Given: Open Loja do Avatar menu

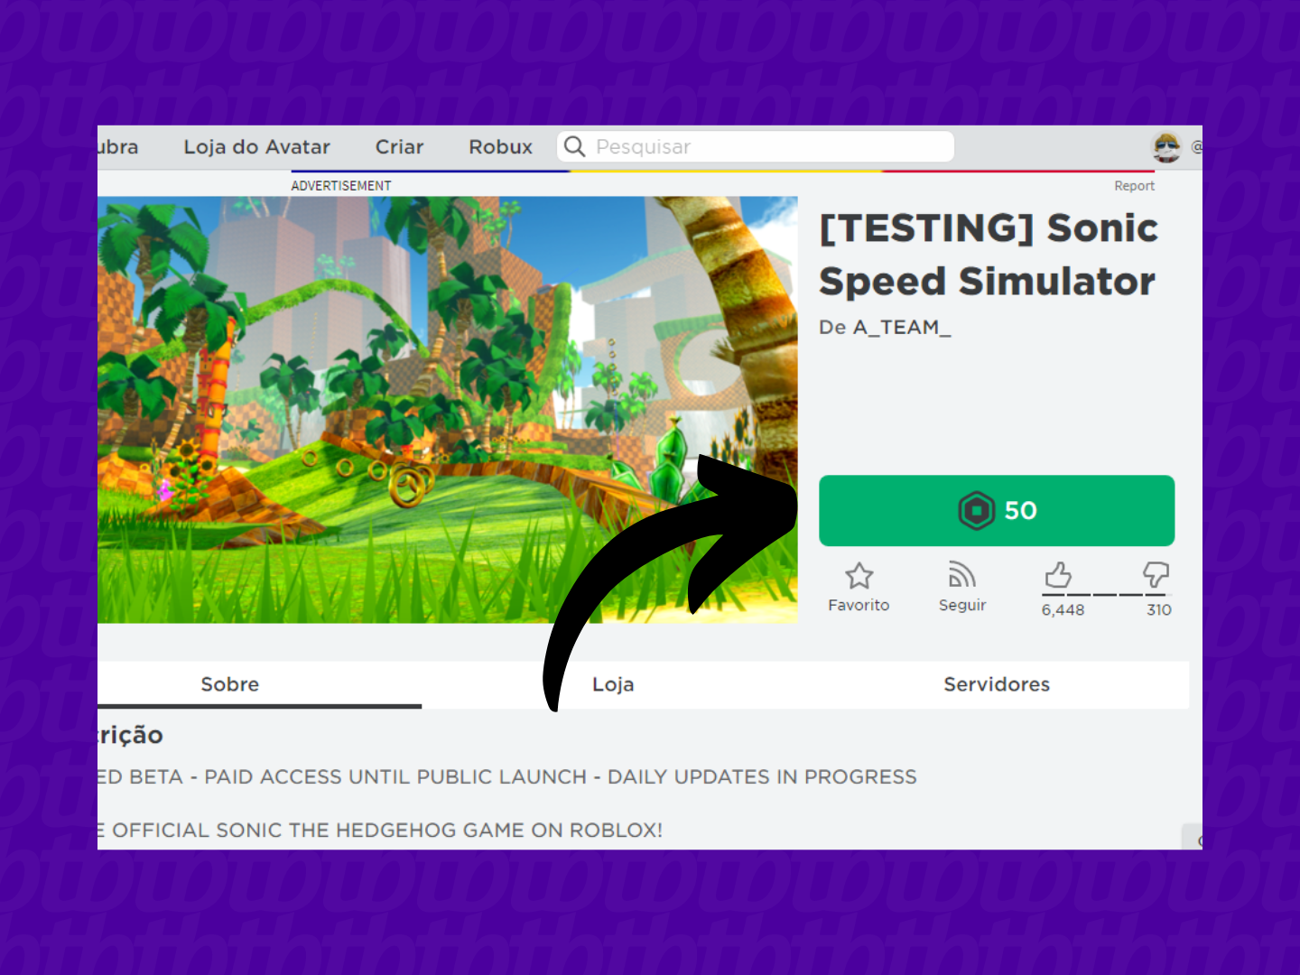Looking at the screenshot, I should point(256,146).
